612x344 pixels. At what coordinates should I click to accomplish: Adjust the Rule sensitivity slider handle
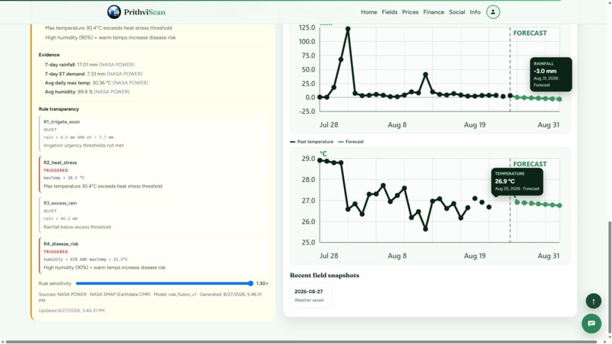(251, 283)
